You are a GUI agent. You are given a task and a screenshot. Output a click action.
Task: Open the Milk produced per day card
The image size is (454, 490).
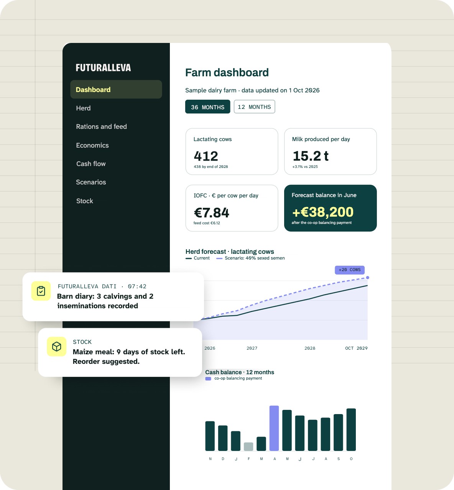coord(330,151)
